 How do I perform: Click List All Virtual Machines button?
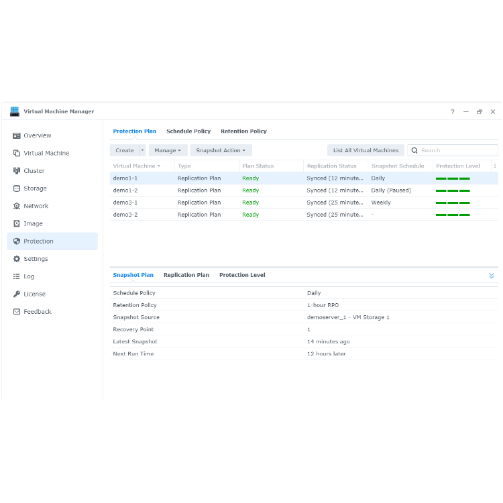pos(366,150)
